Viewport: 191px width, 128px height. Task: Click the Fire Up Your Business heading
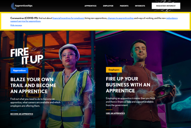pos(128,85)
